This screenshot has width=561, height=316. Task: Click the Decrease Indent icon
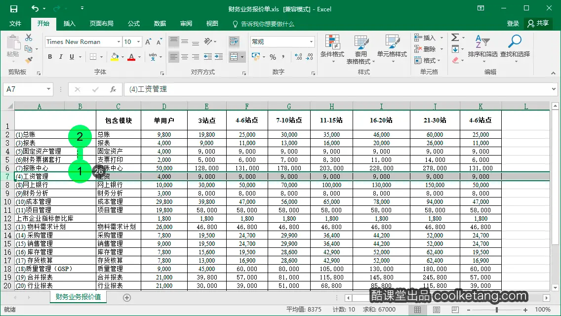(x=208, y=57)
